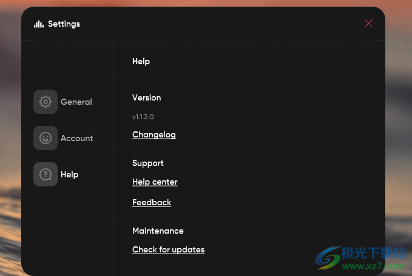Close the Settings window
Screen dimensions: 412x276
368,24
